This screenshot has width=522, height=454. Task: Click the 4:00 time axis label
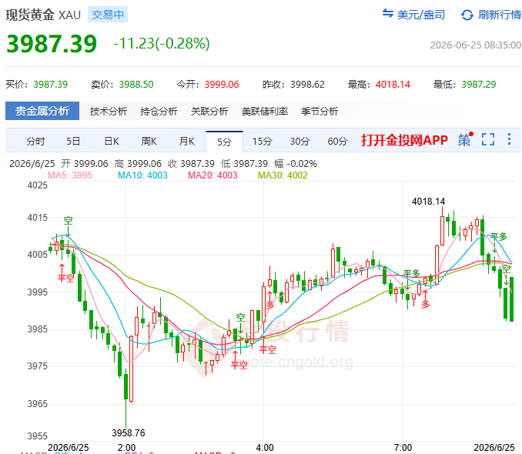point(265,448)
